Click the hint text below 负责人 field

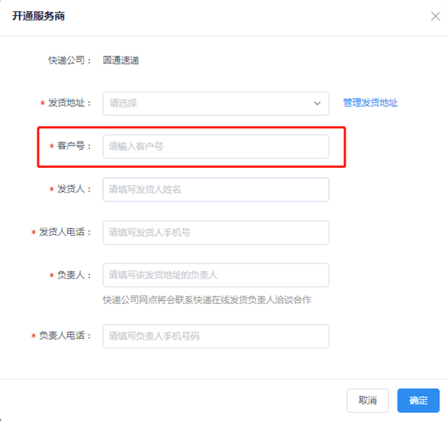[207, 300]
